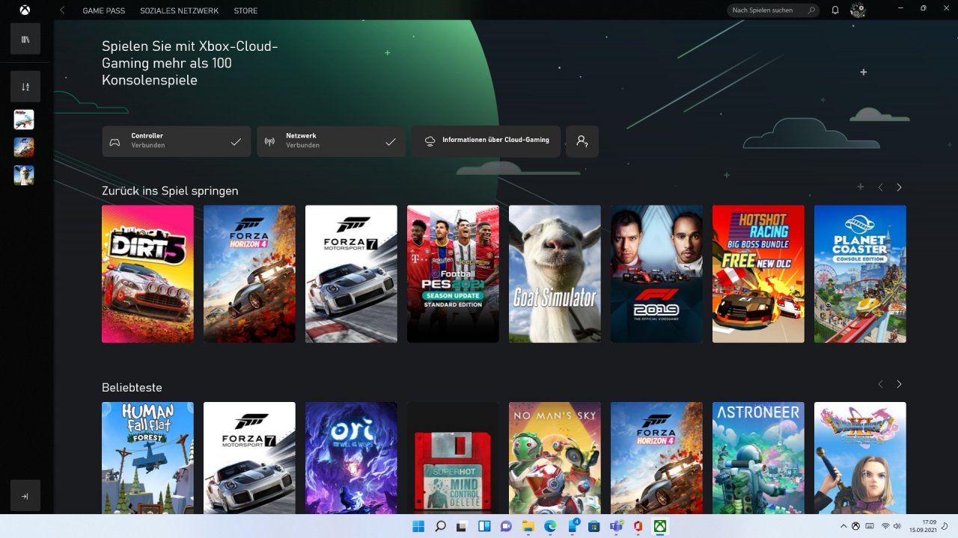Screen dimensions: 958x538
Task: Open Astroneer game tile
Action: (758, 458)
